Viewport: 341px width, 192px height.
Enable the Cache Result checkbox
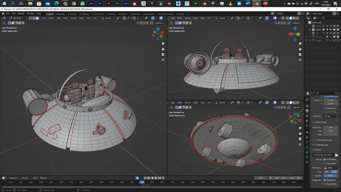pos(324,163)
